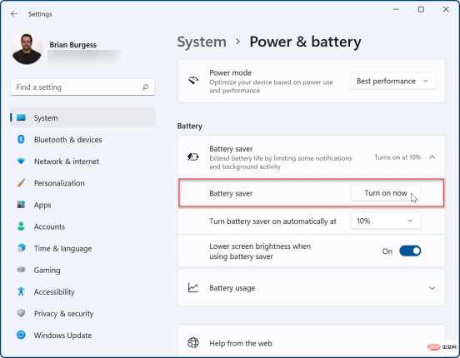Select Time & language category
The image size is (460, 358).
(82, 248)
